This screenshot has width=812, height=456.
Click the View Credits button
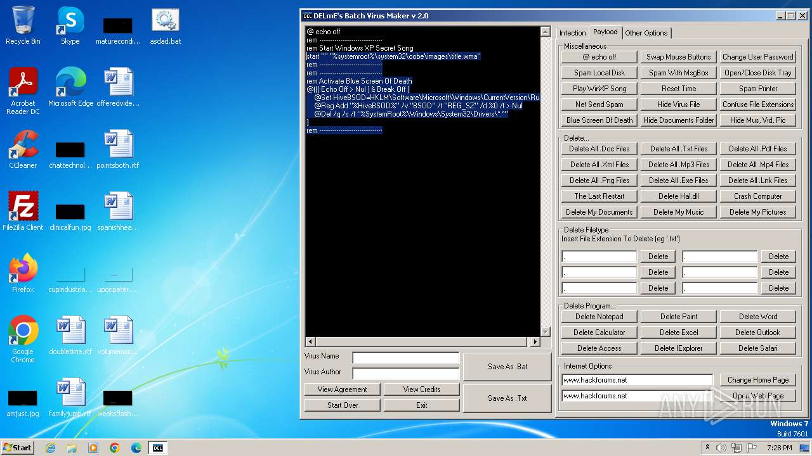click(x=422, y=389)
